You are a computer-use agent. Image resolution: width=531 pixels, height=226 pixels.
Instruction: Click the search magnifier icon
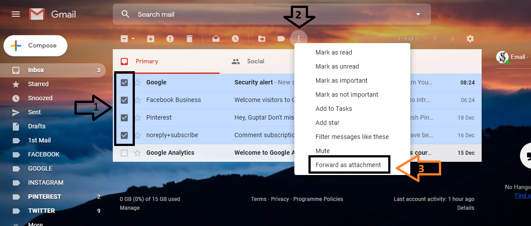click(x=126, y=14)
